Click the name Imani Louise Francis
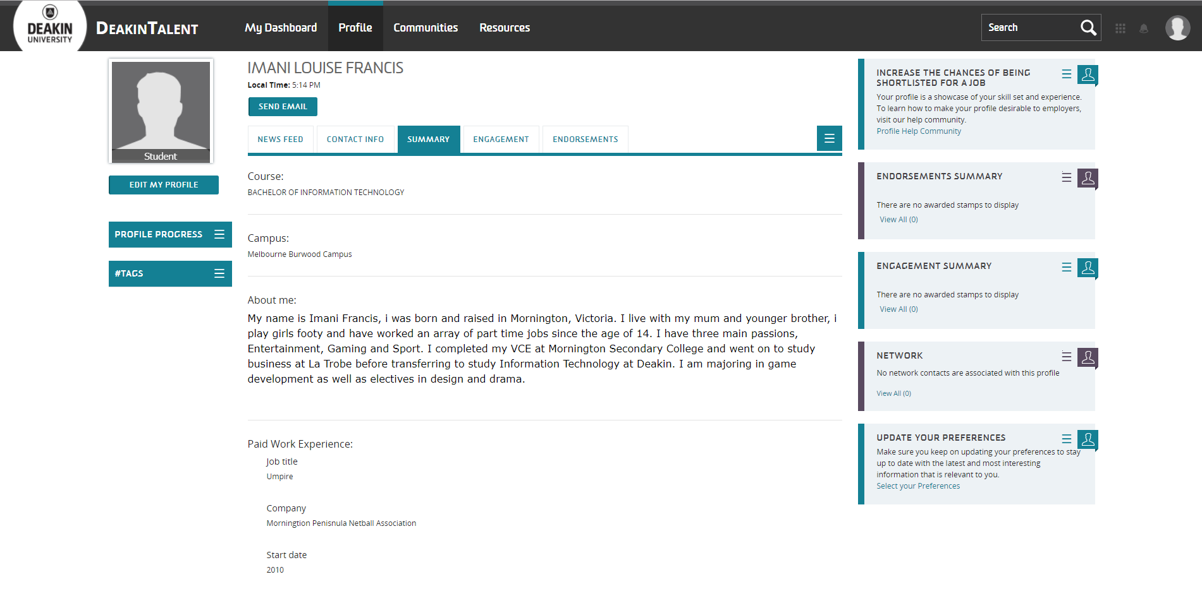The height and width of the screenshot is (596, 1202). coord(326,68)
